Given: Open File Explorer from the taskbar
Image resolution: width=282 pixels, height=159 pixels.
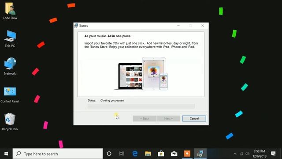Looking at the screenshot, I should (x=148, y=154).
